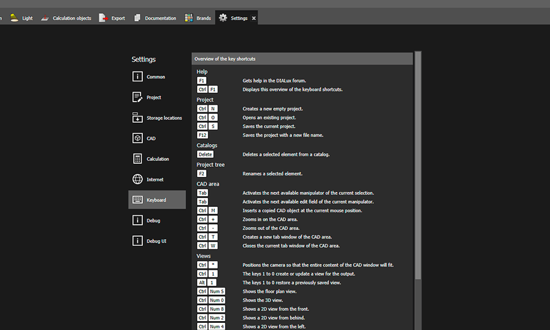
Task: Click the Settings gear icon in tab
Action: pyautogui.click(x=223, y=18)
